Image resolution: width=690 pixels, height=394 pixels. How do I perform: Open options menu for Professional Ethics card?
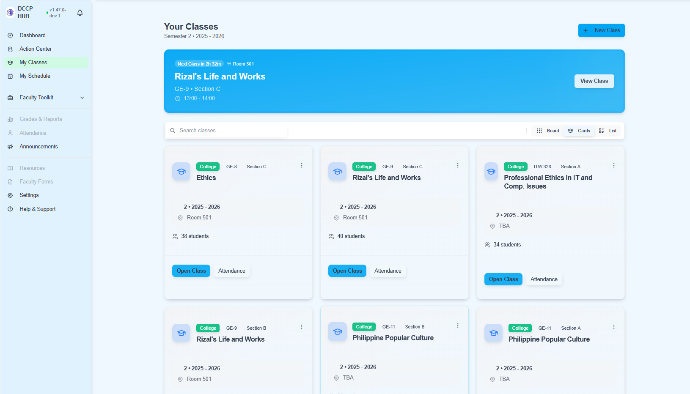614,166
